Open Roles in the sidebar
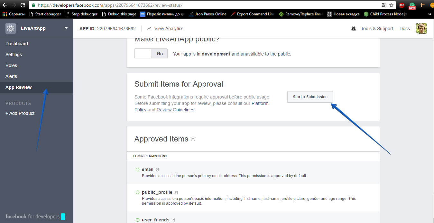 [11, 65]
